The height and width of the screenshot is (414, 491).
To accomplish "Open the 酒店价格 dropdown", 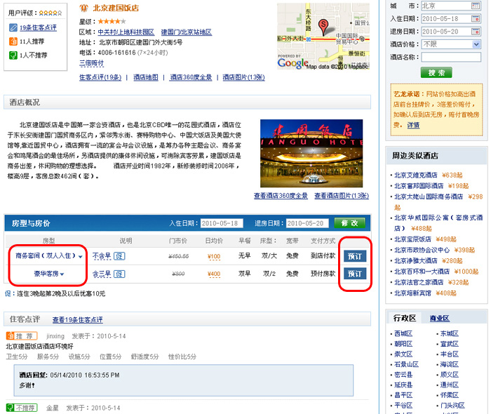I will 476,44.
